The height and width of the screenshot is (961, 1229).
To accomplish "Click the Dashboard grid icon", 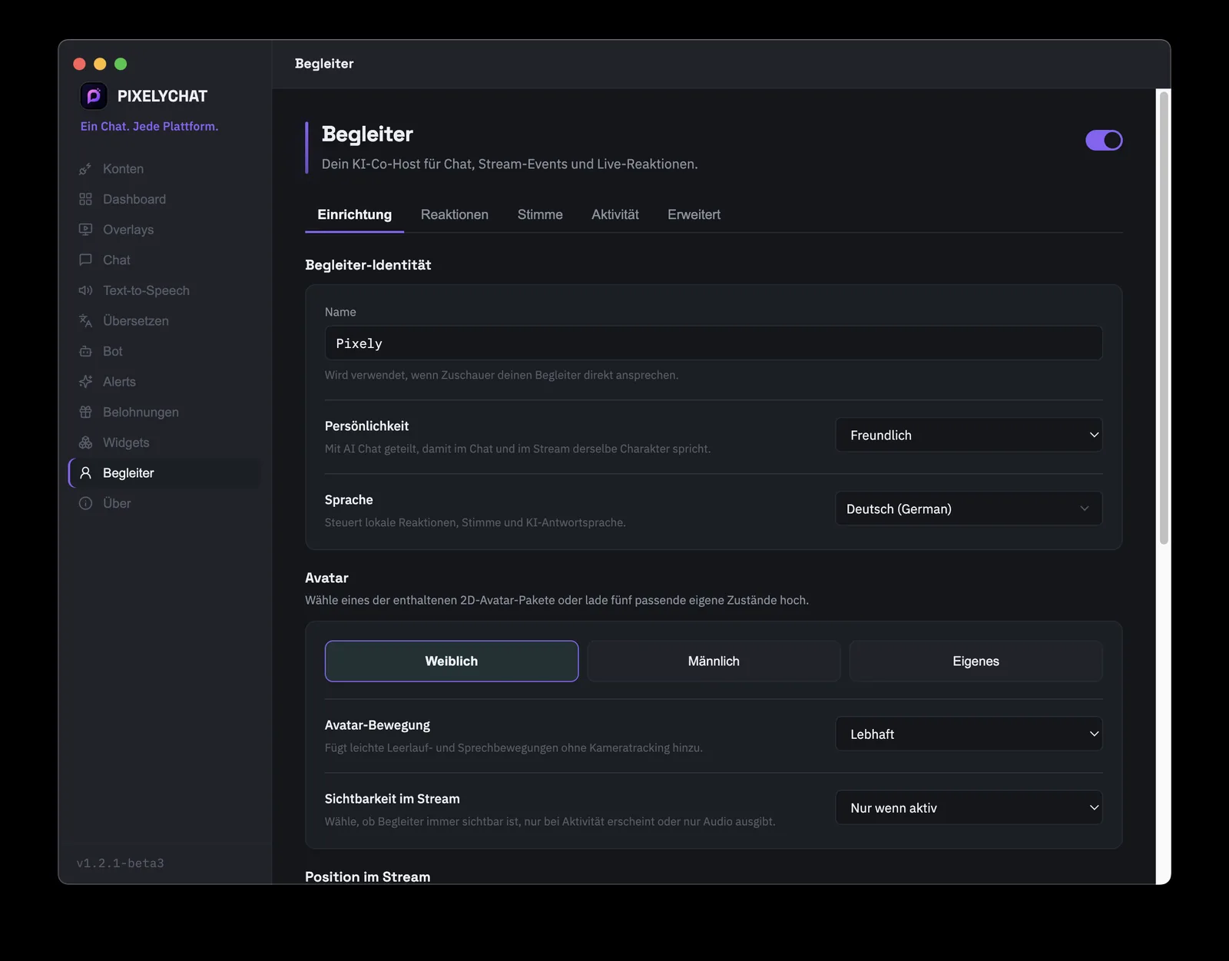I will pyautogui.click(x=85, y=199).
